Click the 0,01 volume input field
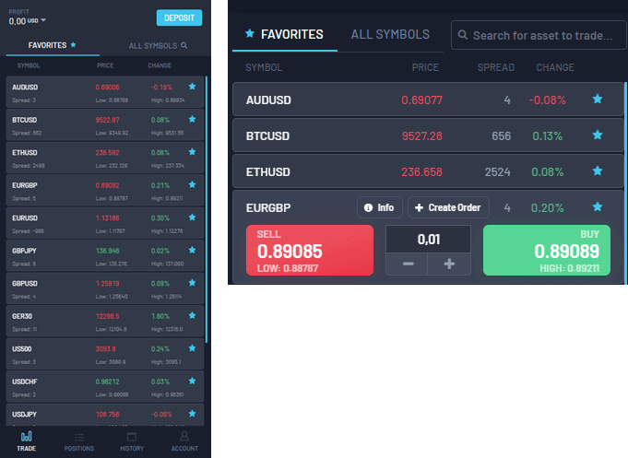628x458 pixels. (429, 238)
